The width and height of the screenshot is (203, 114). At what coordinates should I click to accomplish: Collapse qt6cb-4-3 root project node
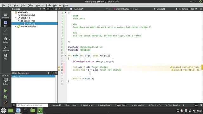tap(13, 12)
